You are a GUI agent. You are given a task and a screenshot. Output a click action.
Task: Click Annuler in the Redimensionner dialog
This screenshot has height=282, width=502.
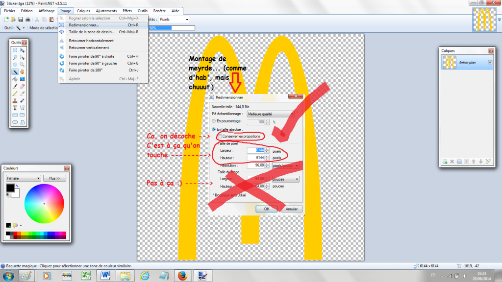[291, 209]
